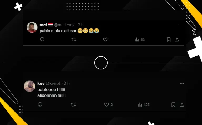
Task: Open @mellzsqx handle link
Action: [64, 25]
